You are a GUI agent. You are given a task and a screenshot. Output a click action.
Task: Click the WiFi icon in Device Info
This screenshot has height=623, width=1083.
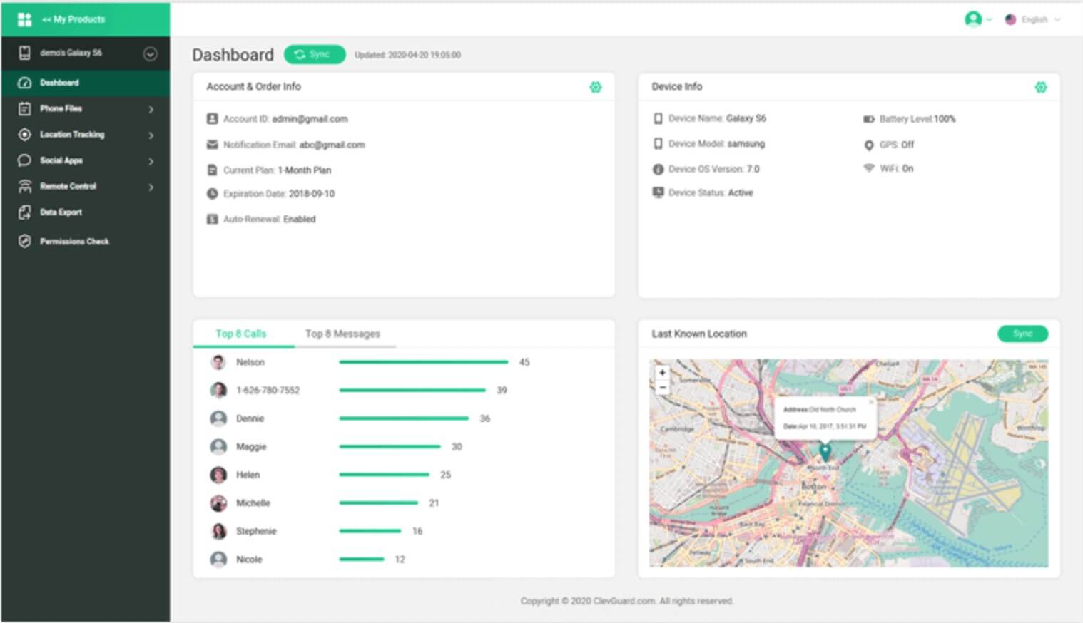point(868,168)
